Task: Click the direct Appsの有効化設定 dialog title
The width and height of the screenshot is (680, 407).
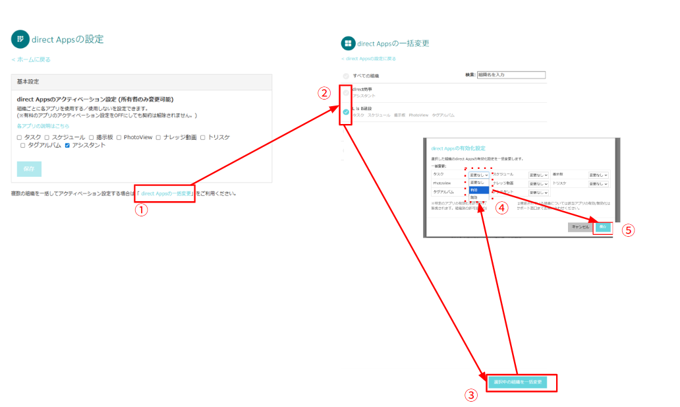Action: click(458, 148)
